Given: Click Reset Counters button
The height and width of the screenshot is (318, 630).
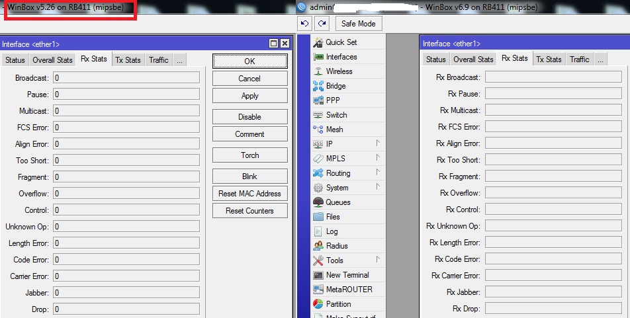Looking at the screenshot, I should [x=250, y=211].
